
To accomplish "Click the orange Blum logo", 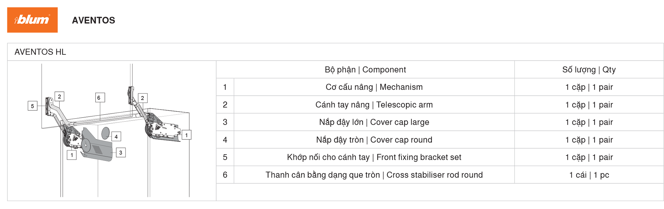I will click(x=32, y=20).
